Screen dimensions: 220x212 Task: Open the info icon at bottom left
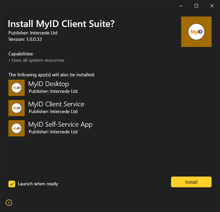click(x=9, y=203)
